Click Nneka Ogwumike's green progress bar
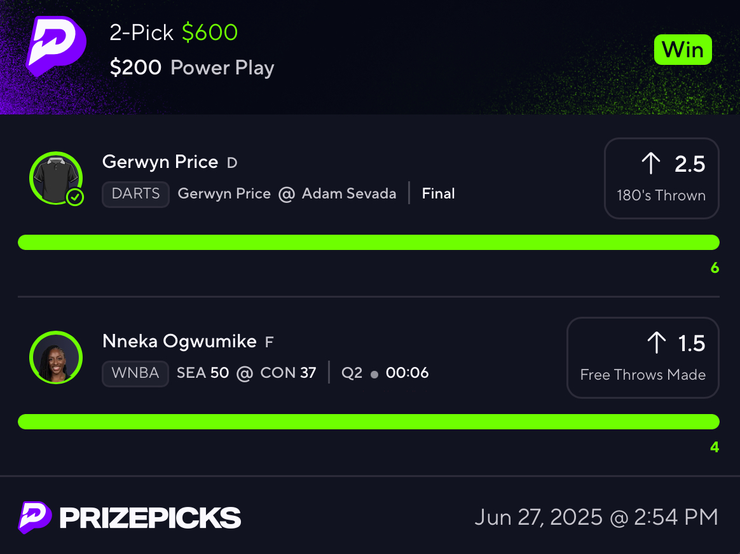The height and width of the screenshot is (554, 740). click(x=369, y=422)
